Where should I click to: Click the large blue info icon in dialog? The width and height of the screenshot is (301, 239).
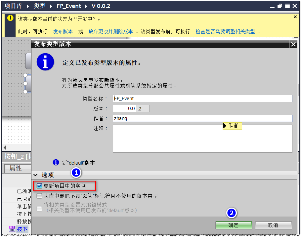pyautogui.click(x=45, y=62)
